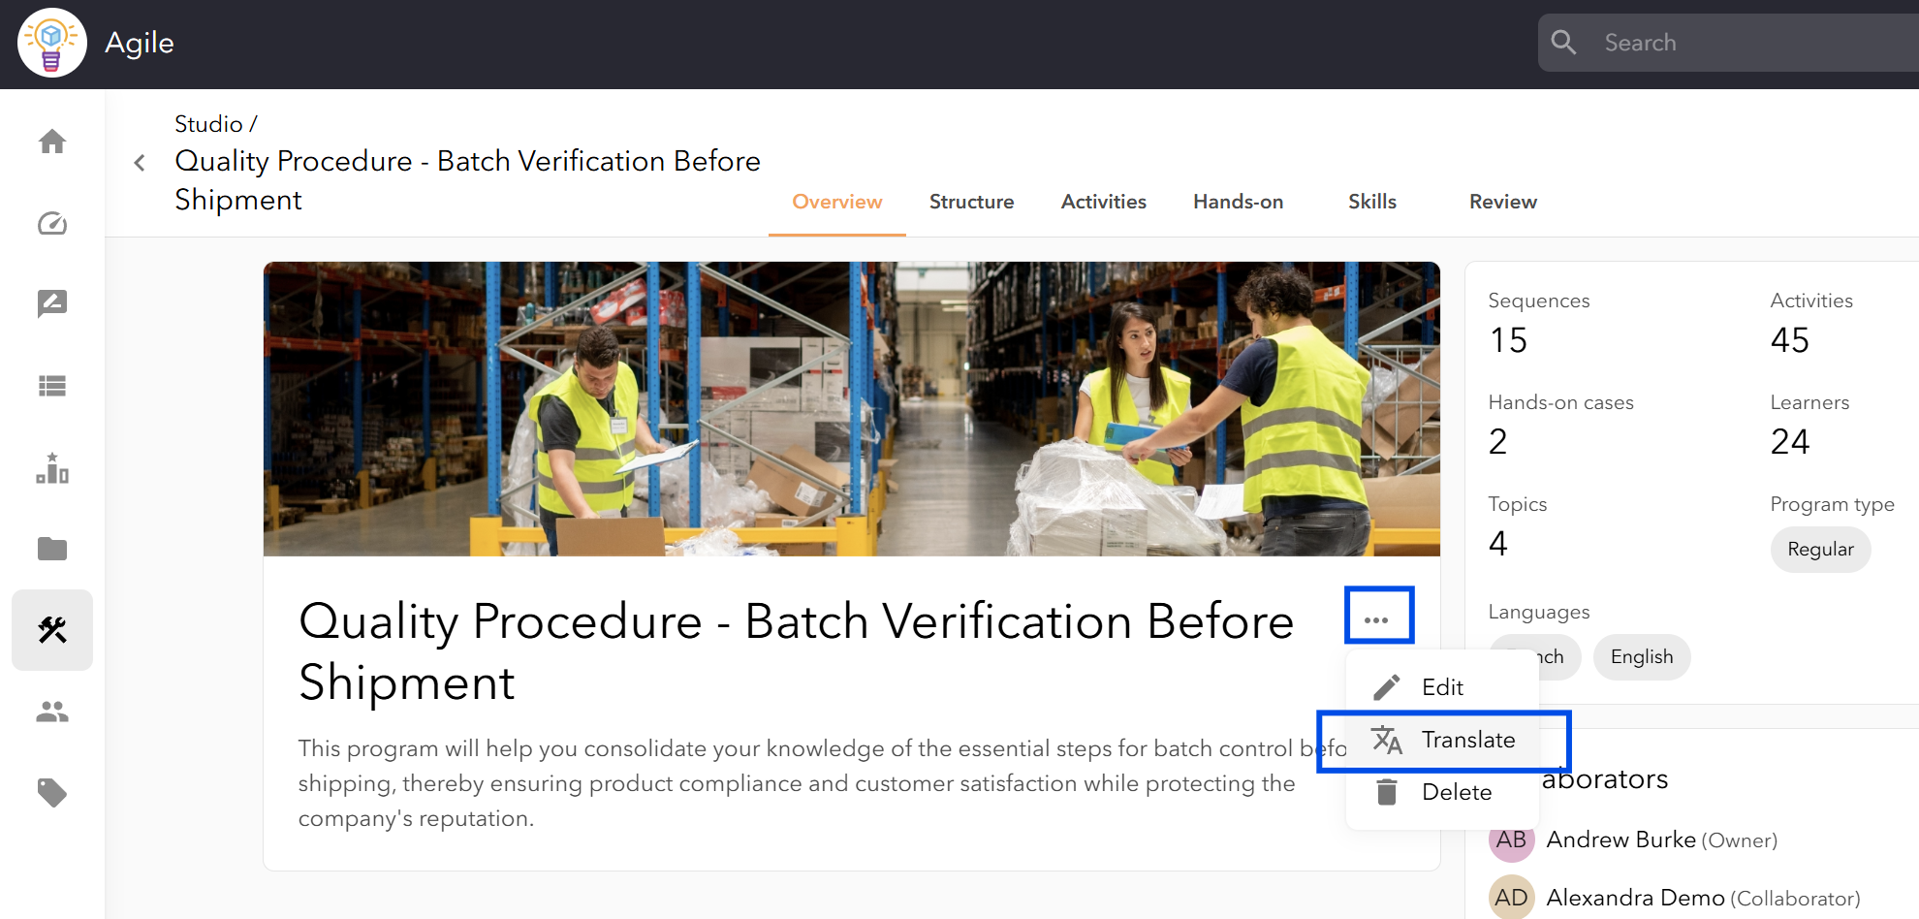Open the users group sidebar icon
This screenshot has height=919, width=1919.
point(52,712)
